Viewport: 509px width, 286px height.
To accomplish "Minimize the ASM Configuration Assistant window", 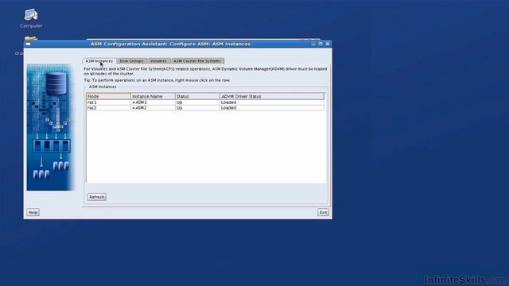I will click(313, 44).
